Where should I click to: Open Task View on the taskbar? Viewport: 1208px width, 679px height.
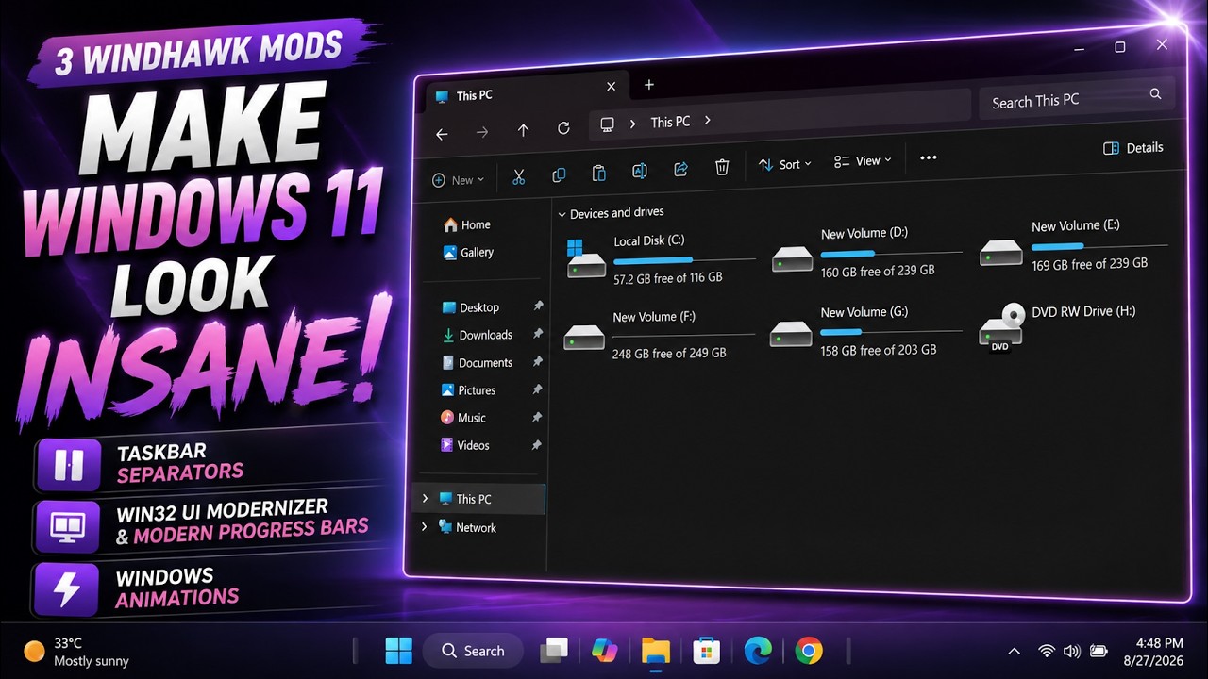click(554, 651)
